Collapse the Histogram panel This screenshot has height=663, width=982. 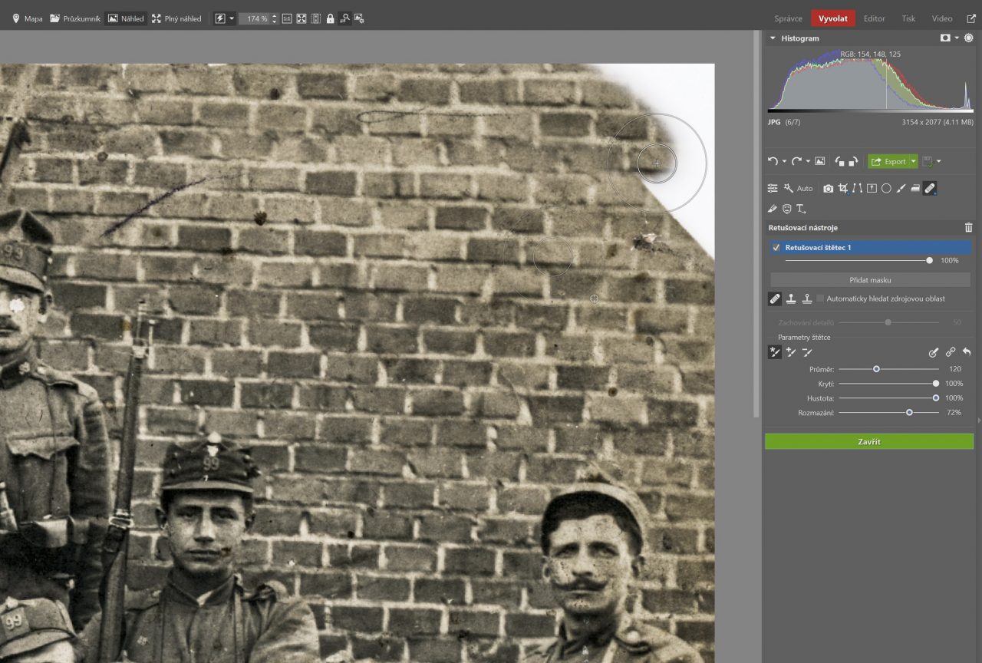tap(773, 38)
